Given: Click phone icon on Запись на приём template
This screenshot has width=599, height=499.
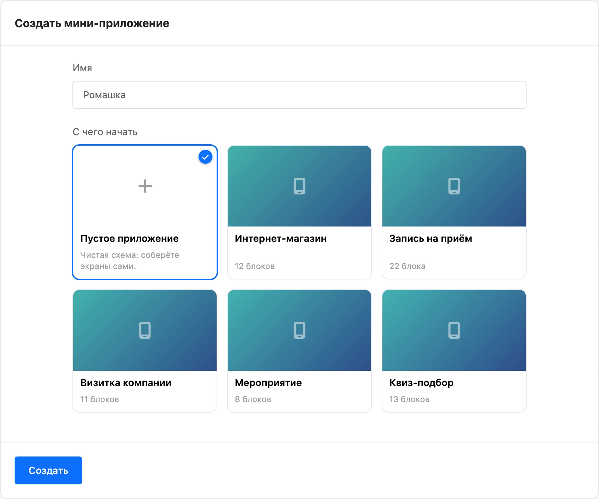Looking at the screenshot, I should (454, 186).
